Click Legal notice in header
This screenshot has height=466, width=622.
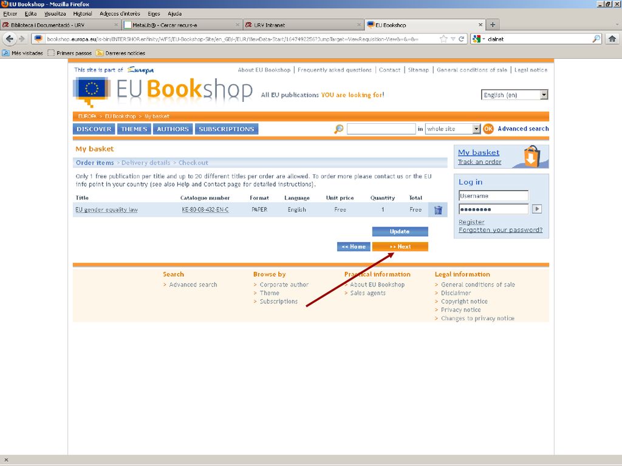tap(531, 70)
